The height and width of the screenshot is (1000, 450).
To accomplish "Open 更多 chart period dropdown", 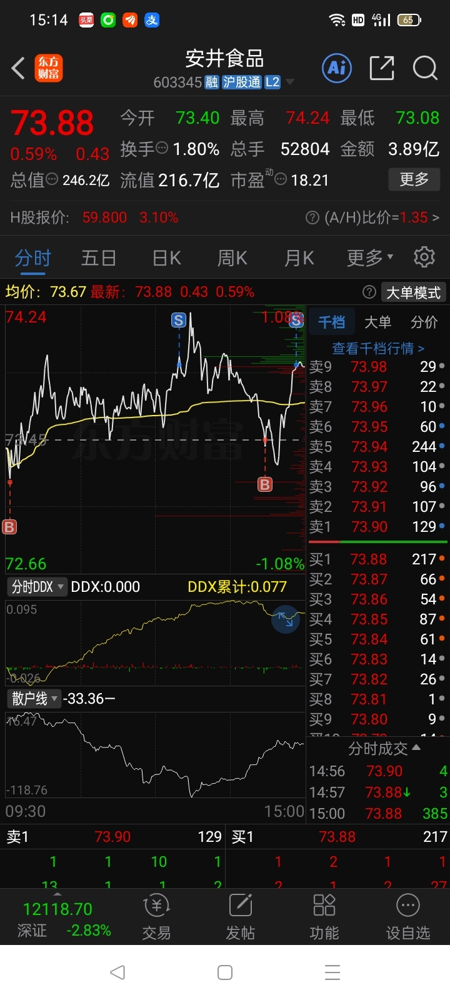I will coord(370,257).
